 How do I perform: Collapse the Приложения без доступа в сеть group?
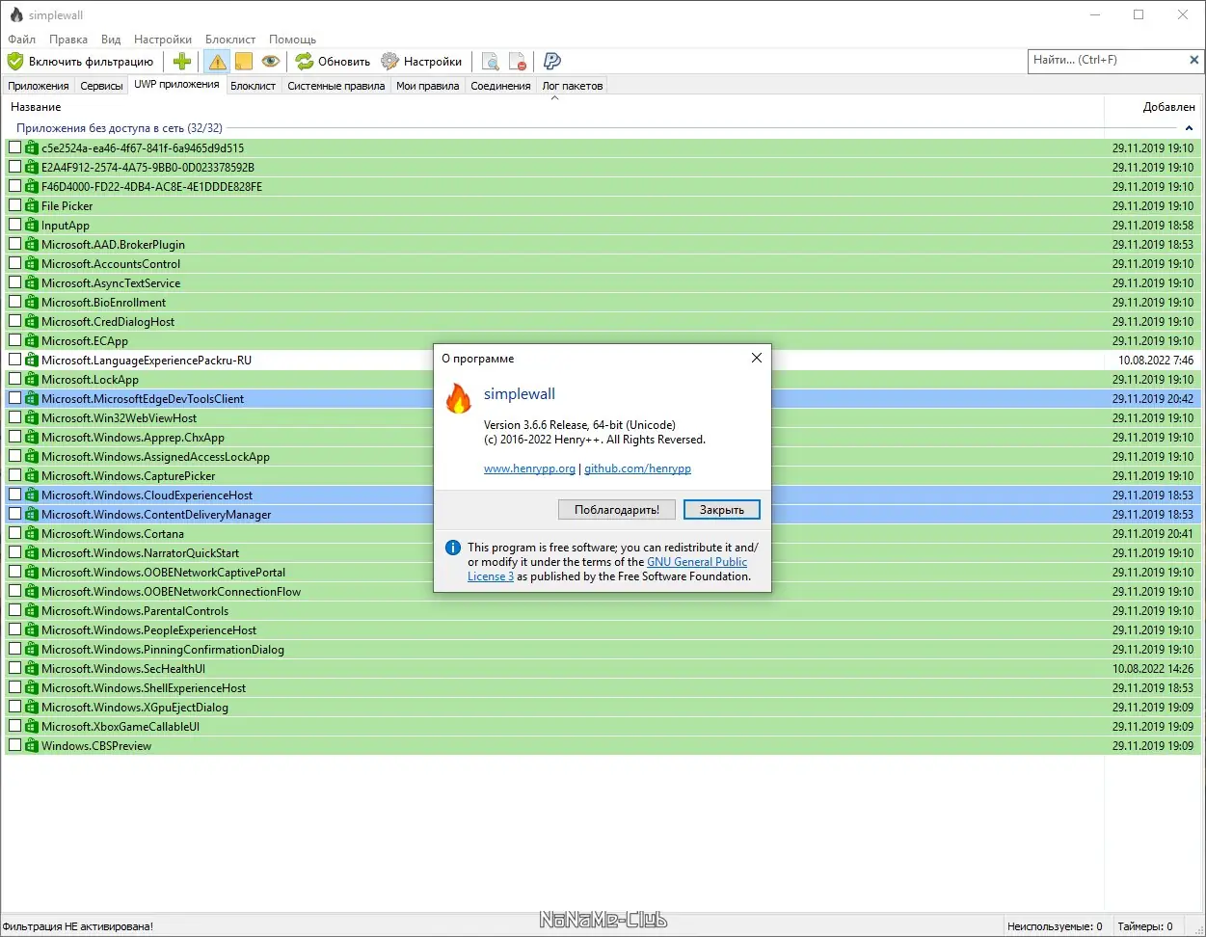pyautogui.click(x=1189, y=128)
